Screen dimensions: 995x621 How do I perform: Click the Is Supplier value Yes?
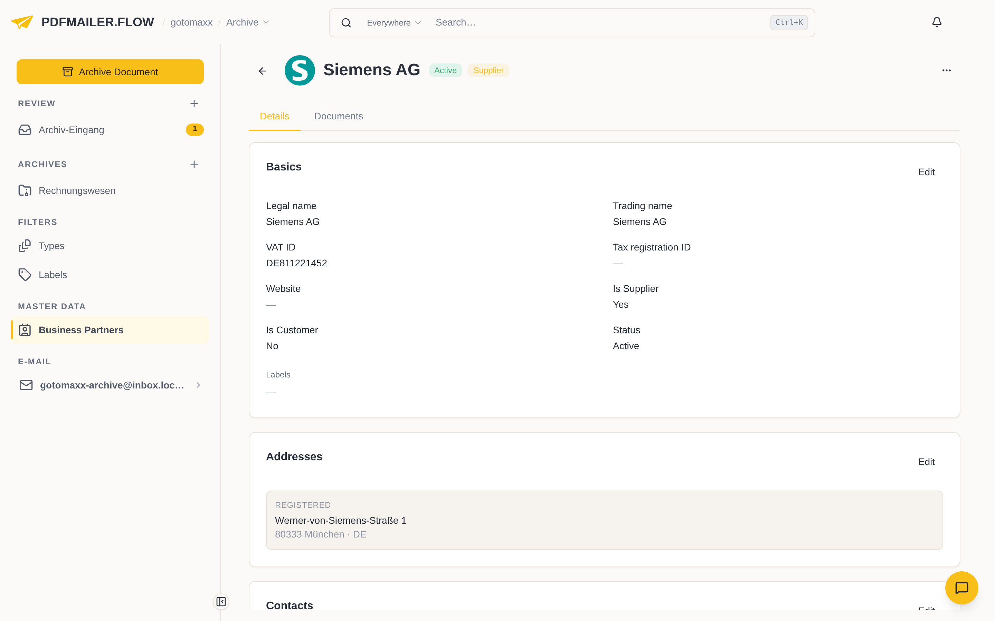[x=620, y=305]
